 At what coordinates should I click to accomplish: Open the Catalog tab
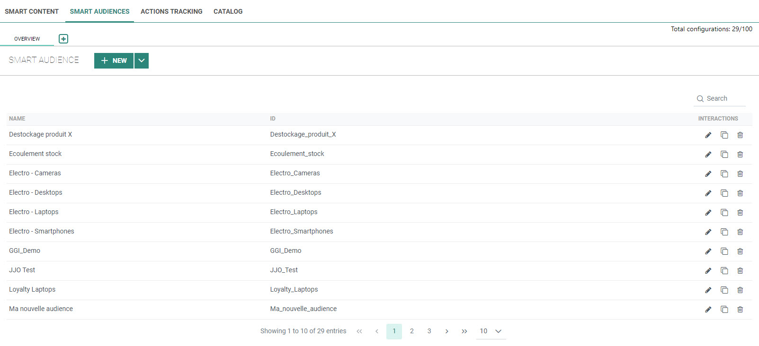tap(228, 11)
